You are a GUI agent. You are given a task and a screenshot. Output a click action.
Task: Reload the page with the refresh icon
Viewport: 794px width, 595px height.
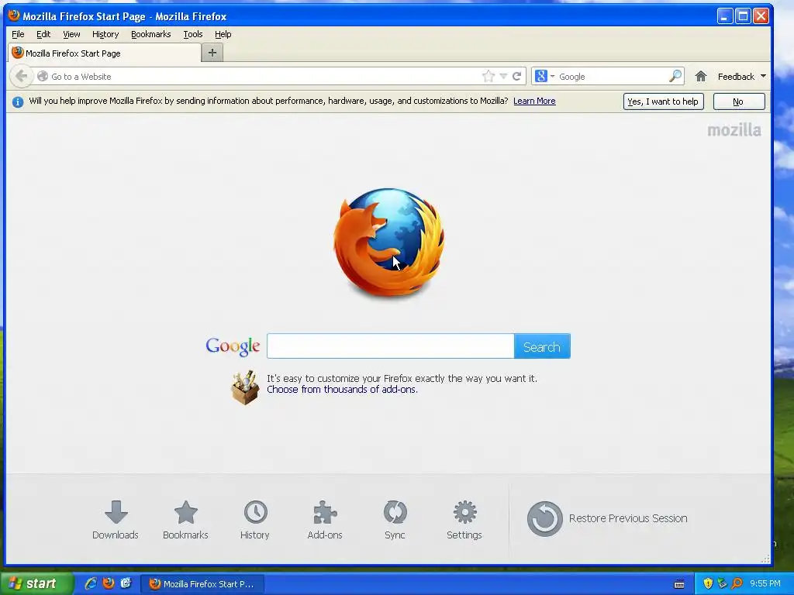pos(516,77)
